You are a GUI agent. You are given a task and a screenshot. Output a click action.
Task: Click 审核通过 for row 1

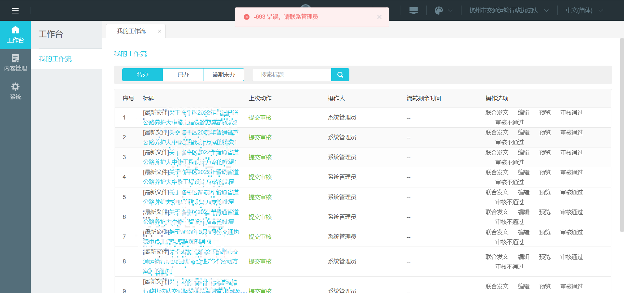click(x=571, y=113)
